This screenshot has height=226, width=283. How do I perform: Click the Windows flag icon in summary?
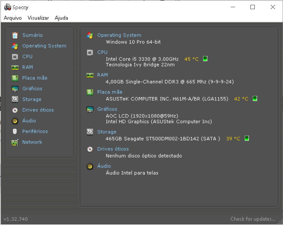(x=90, y=35)
